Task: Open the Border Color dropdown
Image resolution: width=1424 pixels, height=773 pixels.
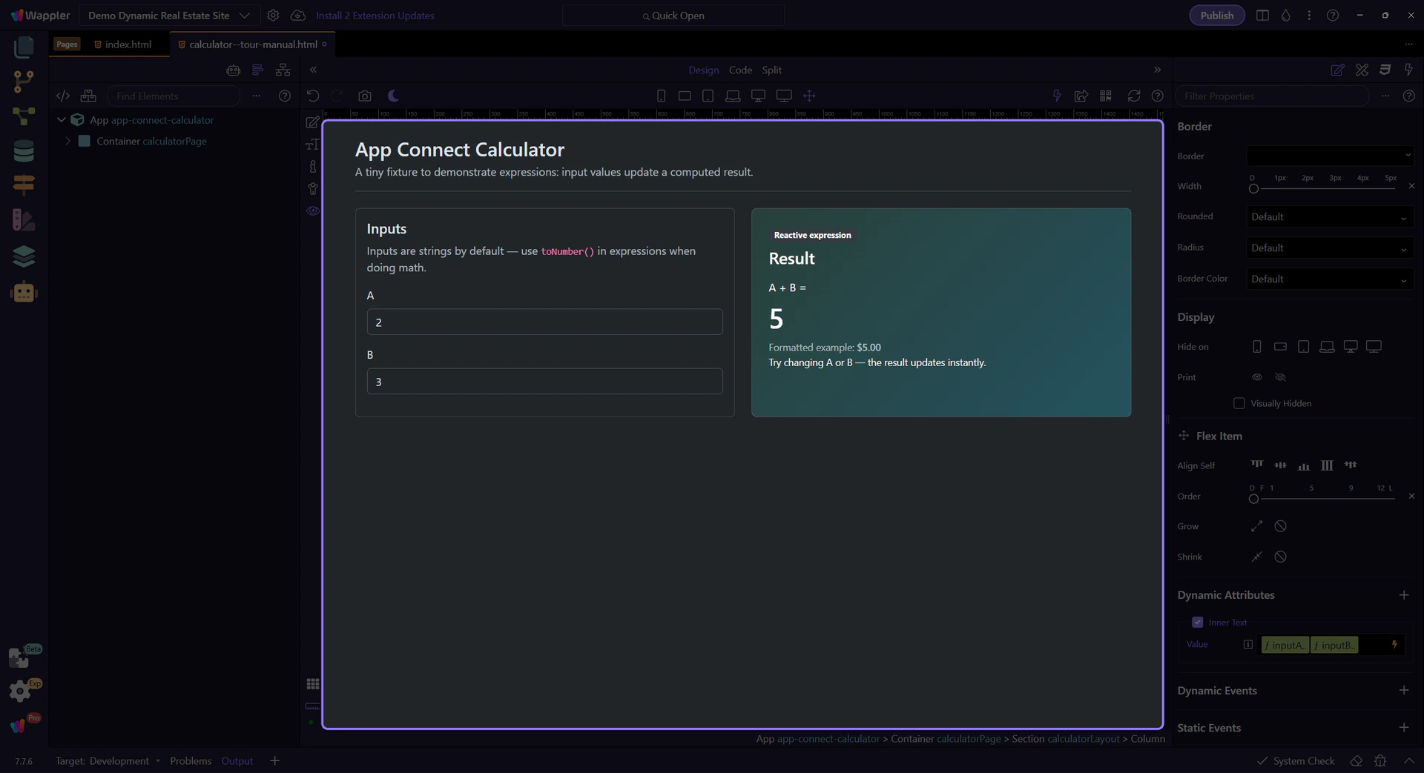Action: coord(1329,279)
